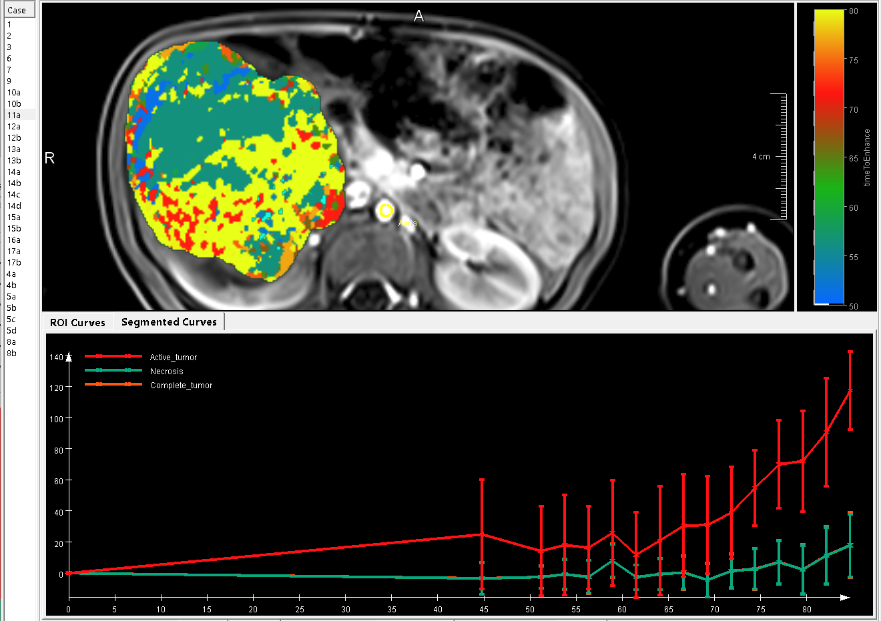Viewport: 881px width, 621px height.
Task: Pick case 5c in the list
Action: click(11, 320)
